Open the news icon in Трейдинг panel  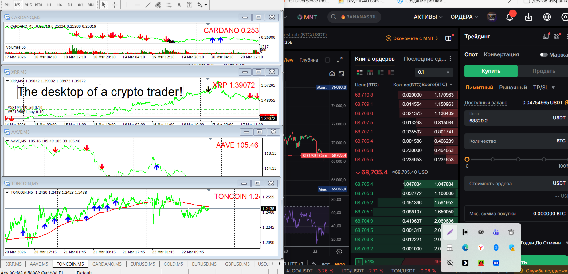(x=546, y=36)
